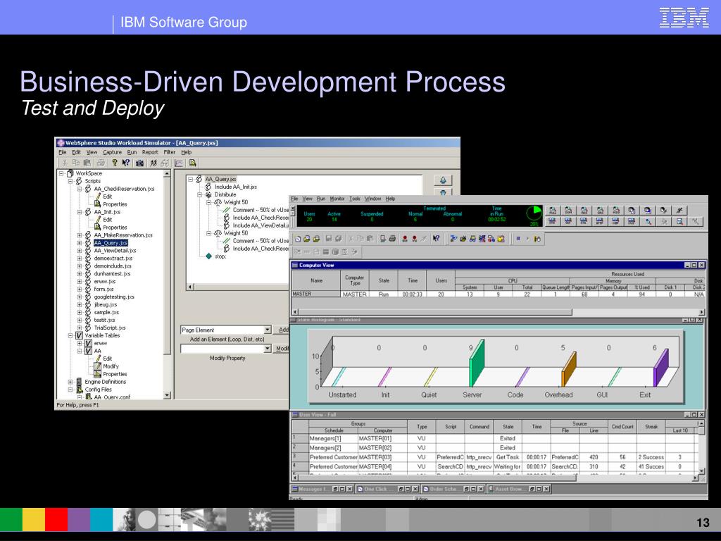Click the printer icon in monitor toolbar

pyautogui.click(x=392, y=238)
